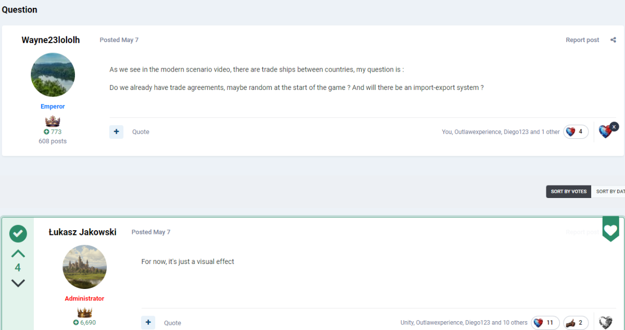Expand multiquote plus button on Łukasz's answer

[148, 323]
